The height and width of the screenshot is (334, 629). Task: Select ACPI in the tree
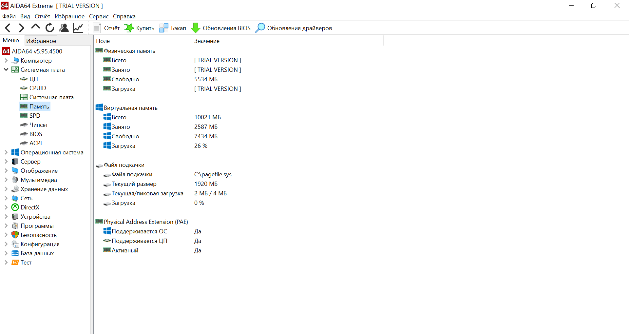point(36,143)
